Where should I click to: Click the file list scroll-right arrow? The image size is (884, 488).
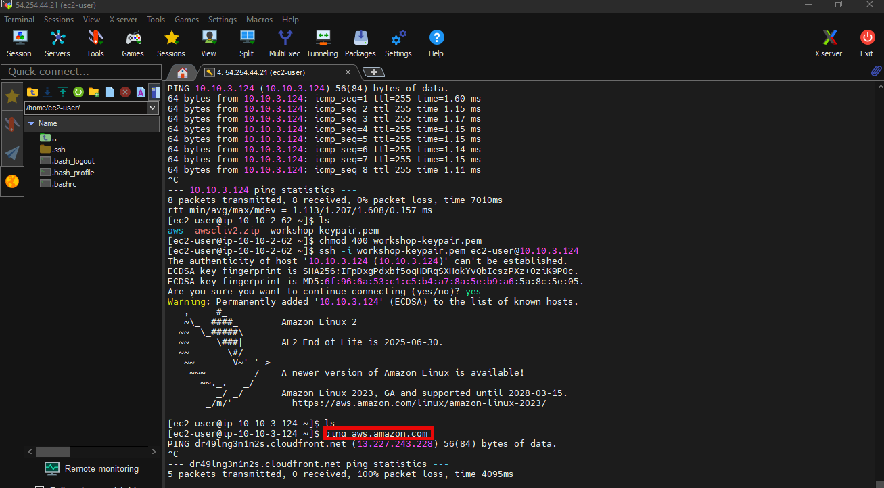[154, 451]
